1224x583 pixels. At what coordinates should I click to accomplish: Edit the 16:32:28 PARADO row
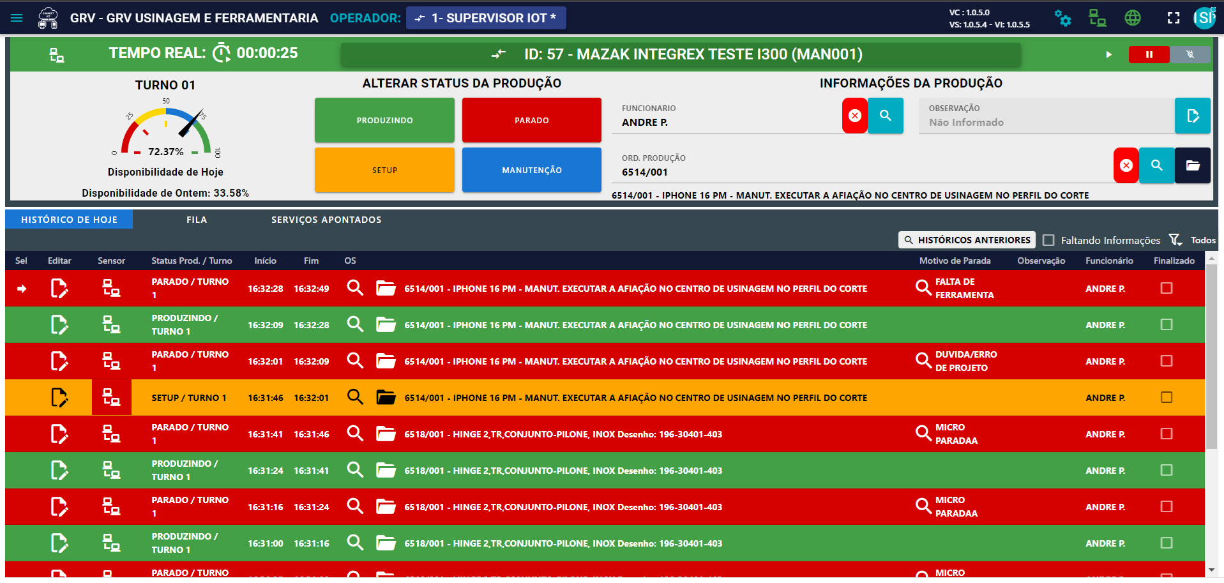pyautogui.click(x=59, y=289)
